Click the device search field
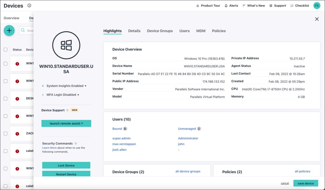325x190 pixels. [x=29, y=30]
